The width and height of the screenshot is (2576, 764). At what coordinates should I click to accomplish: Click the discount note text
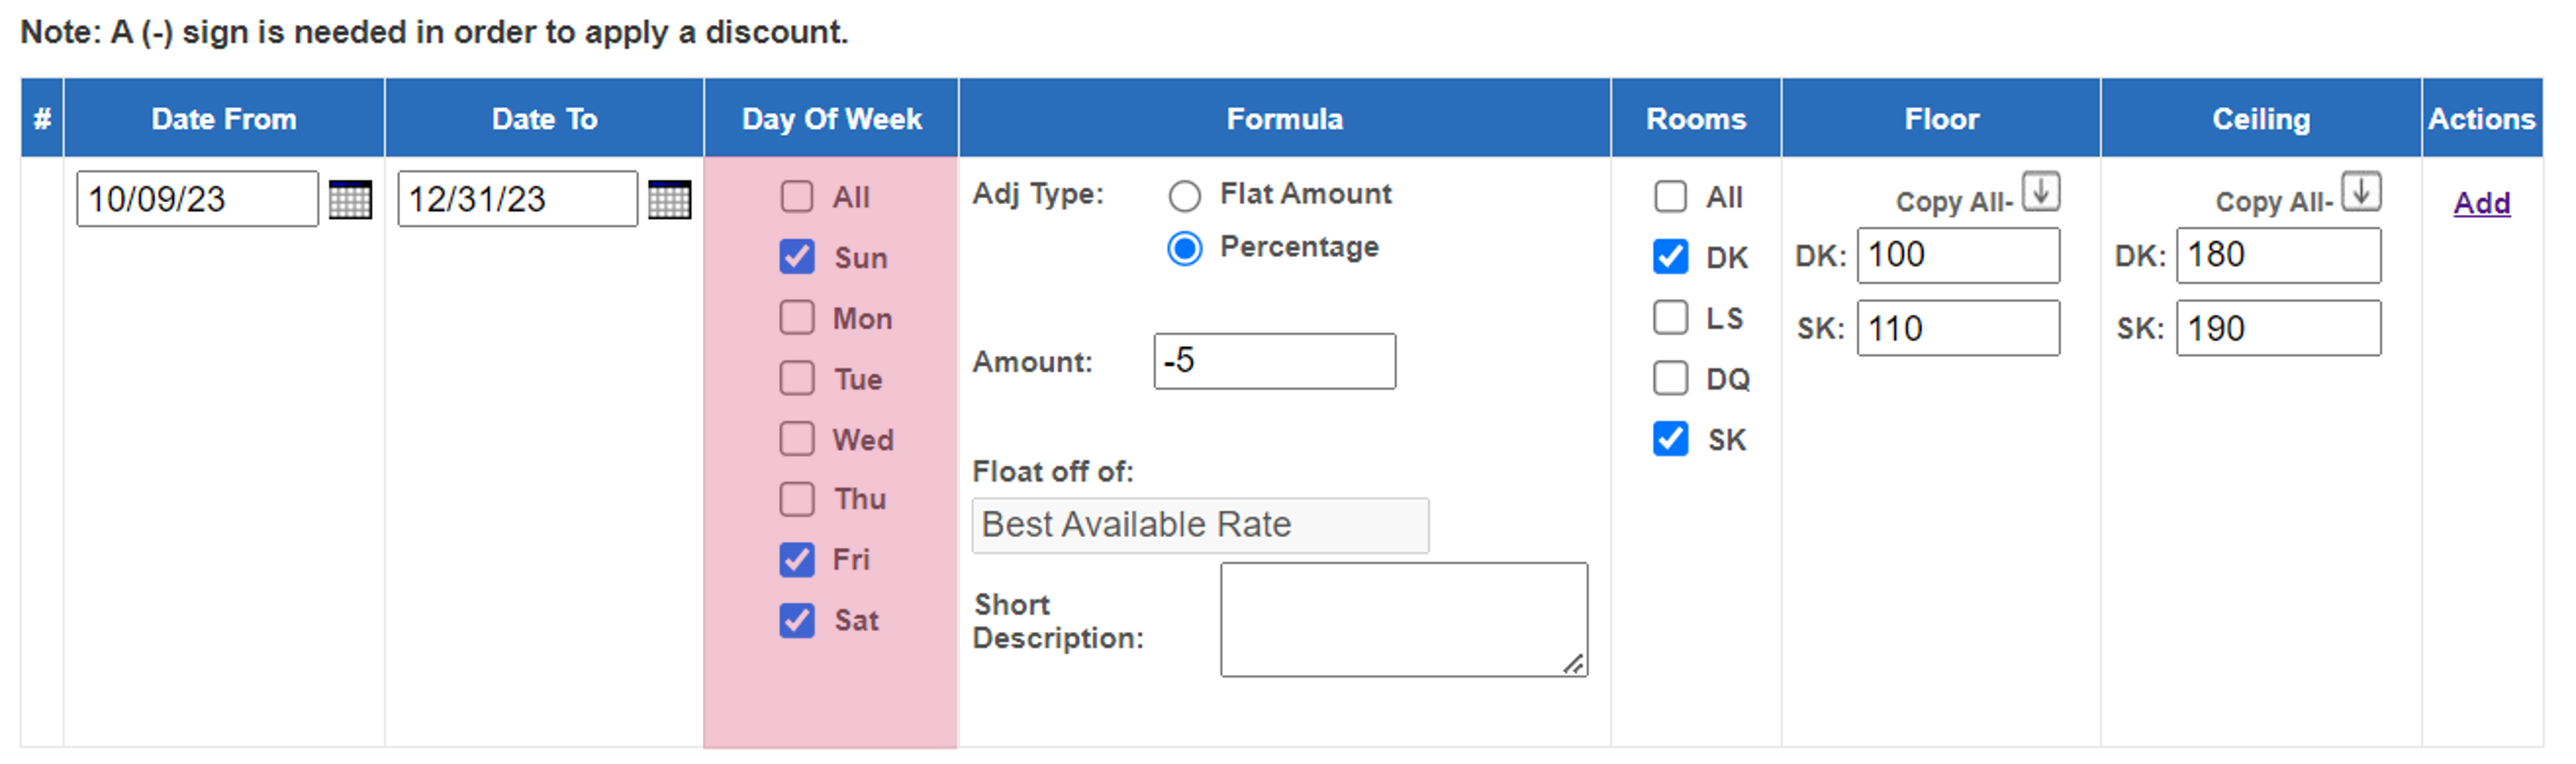click(x=435, y=32)
